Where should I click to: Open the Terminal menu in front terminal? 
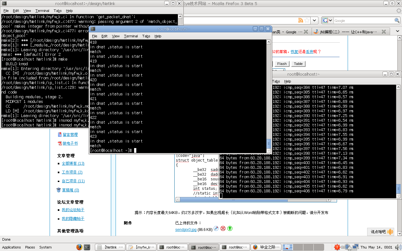(x=131, y=36)
